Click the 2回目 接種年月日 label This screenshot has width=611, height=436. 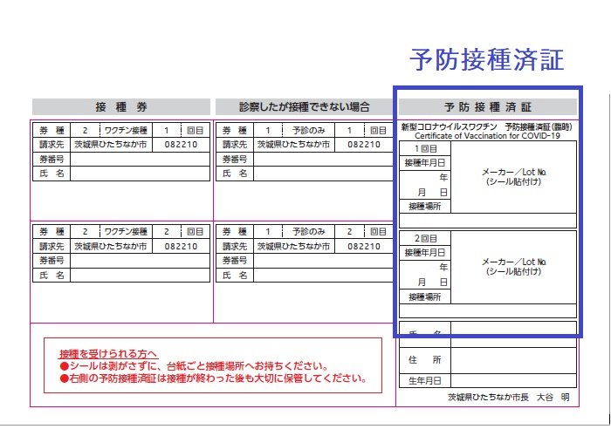(425, 253)
